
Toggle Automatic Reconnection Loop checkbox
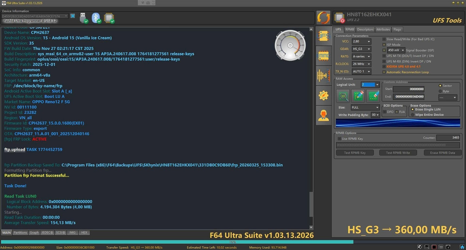click(384, 72)
